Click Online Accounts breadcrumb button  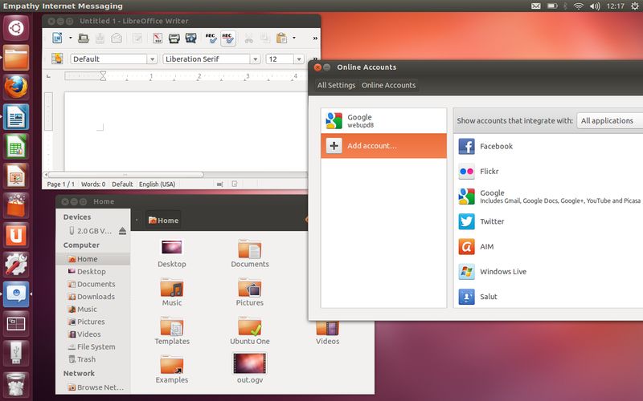pyautogui.click(x=388, y=85)
